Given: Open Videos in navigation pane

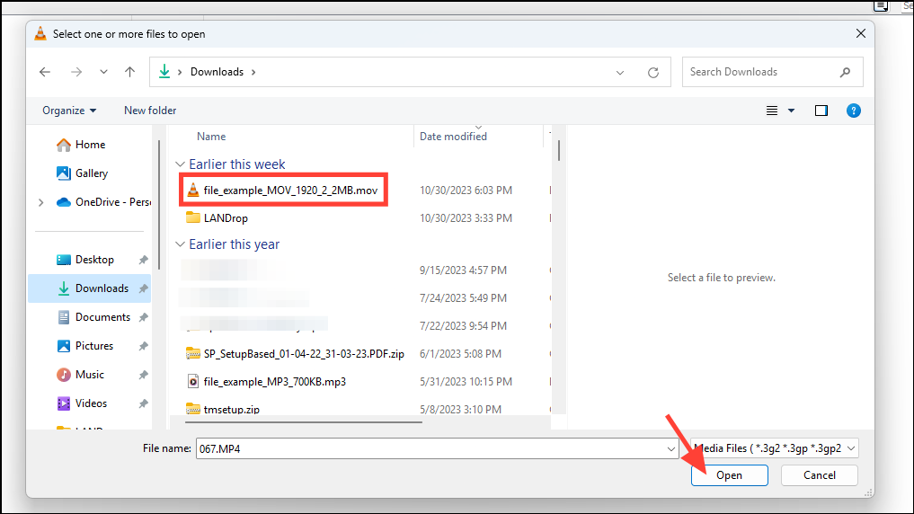Looking at the screenshot, I should click(82, 403).
